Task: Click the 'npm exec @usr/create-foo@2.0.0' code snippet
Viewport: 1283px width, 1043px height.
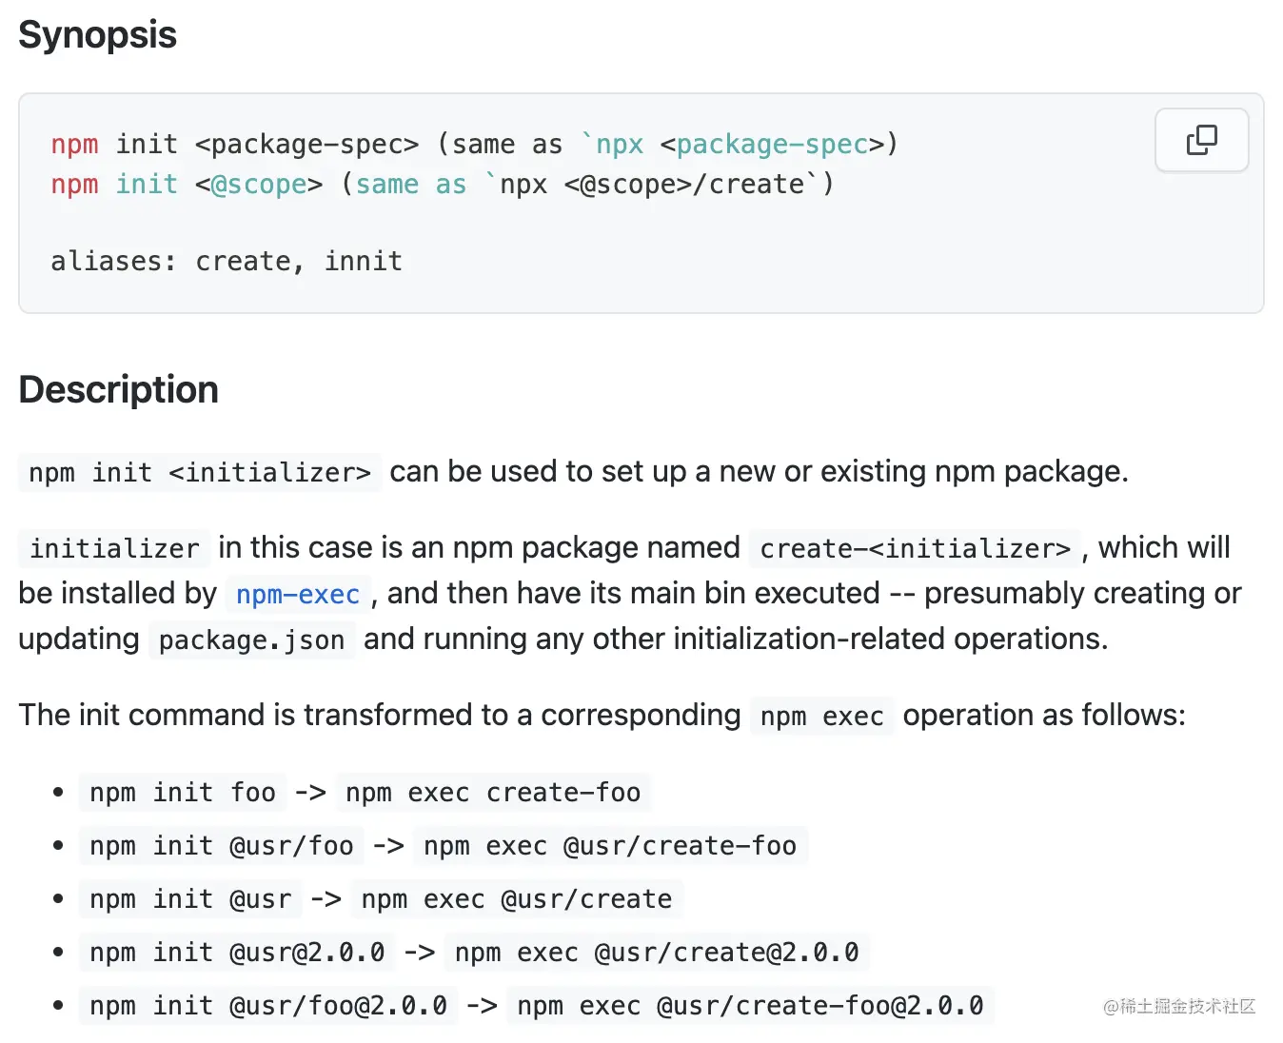Action: (x=749, y=1006)
